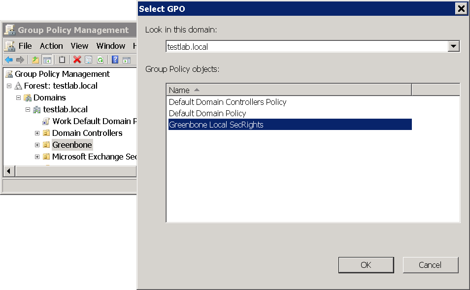This screenshot has width=470, height=290.
Task: Click the Properties icon in the toolbar
Action: [89, 60]
